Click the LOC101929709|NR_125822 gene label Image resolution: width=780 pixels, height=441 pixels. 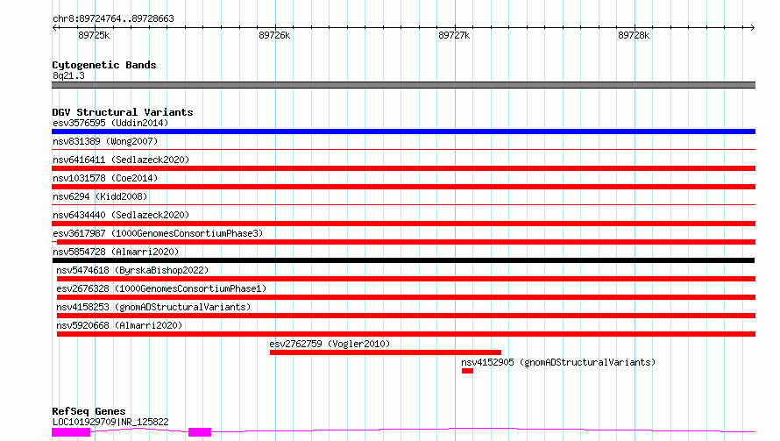click(x=110, y=422)
